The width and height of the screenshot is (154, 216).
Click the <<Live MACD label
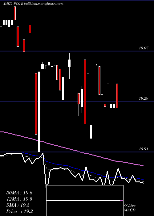[x=130, y=208]
